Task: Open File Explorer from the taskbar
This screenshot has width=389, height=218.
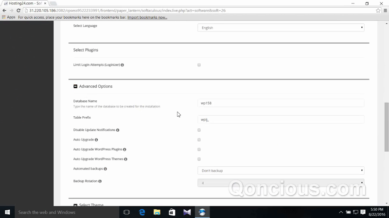Action: pos(157,212)
